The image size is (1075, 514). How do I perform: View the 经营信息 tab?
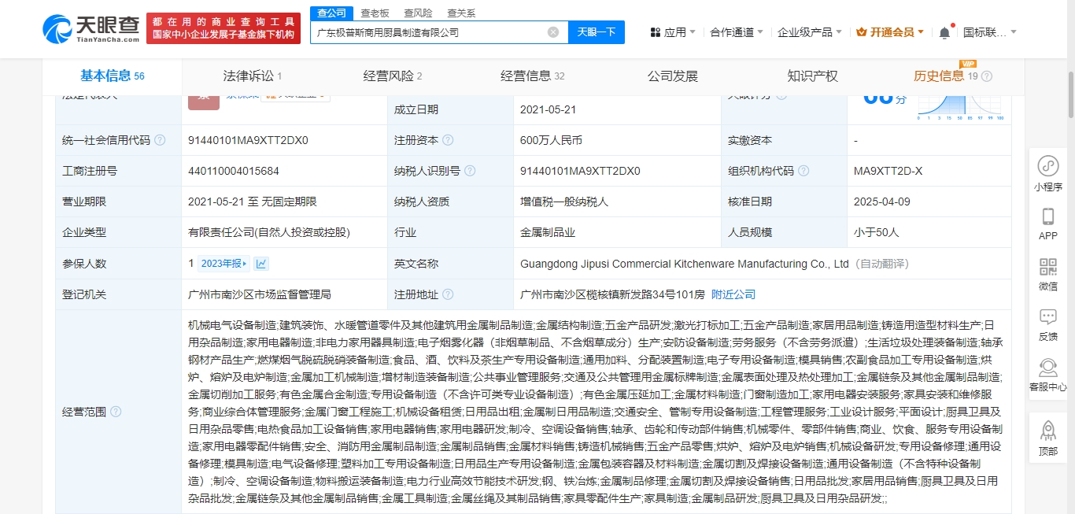(x=533, y=76)
